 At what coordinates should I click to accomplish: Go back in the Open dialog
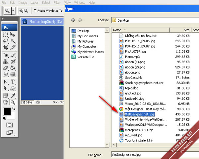tap(73, 20)
